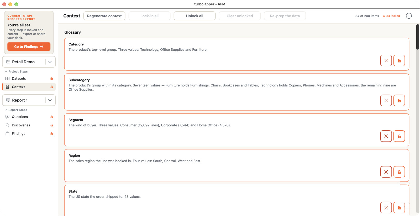
Task: Select the Context step
Action: click(x=29, y=87)
